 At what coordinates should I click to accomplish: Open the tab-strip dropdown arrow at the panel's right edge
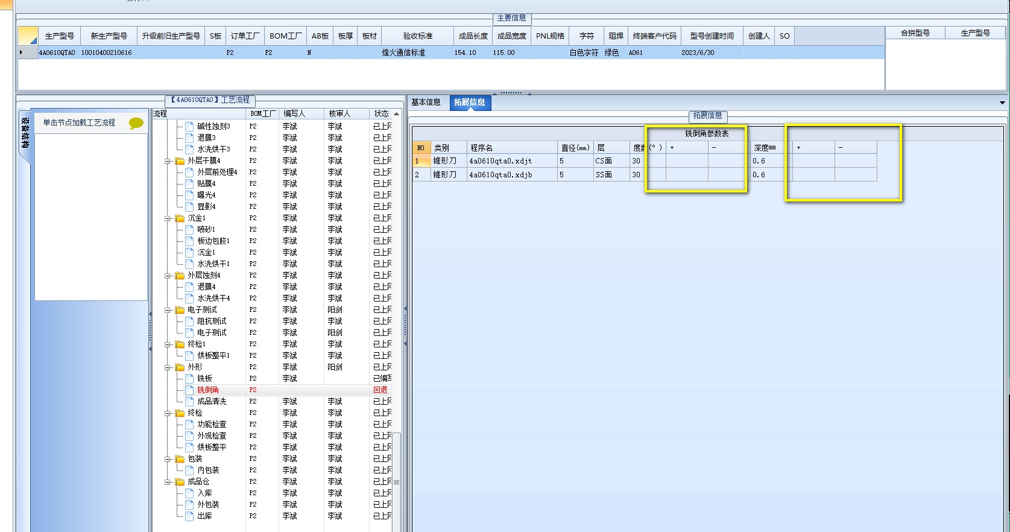(1002, 103)
